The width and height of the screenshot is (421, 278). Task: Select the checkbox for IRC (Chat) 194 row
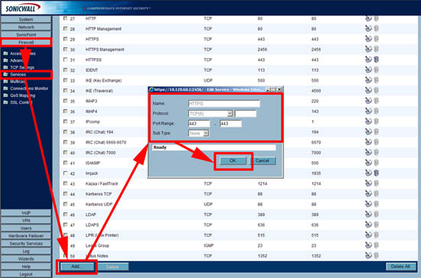pyautogui.click(x=65, y=132)
